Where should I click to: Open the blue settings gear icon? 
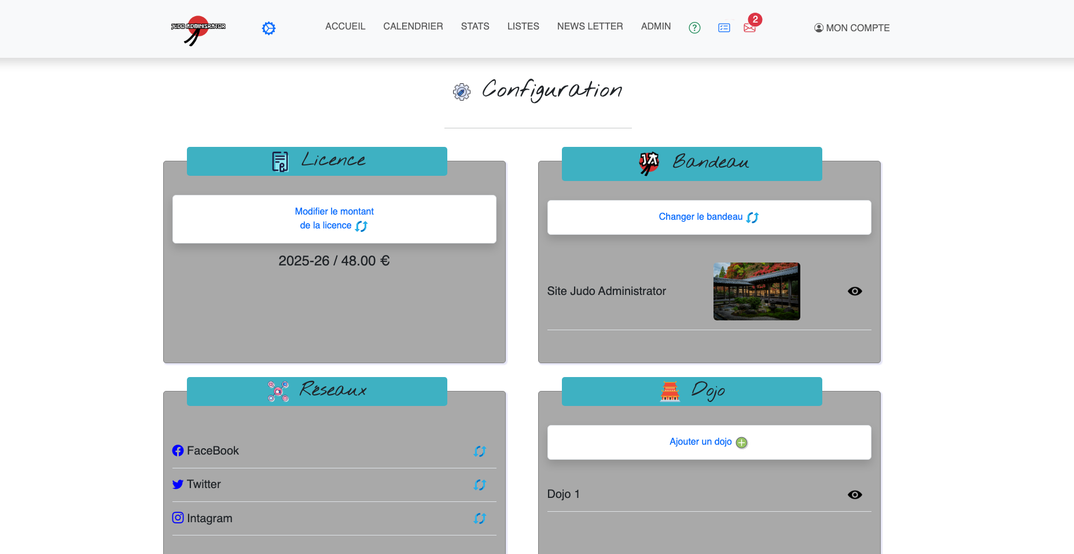tap(268, 28)
